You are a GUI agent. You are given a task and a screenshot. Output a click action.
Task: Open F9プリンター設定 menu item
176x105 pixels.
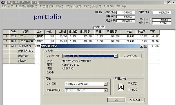92,6
